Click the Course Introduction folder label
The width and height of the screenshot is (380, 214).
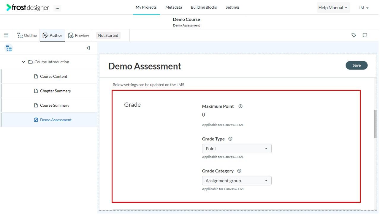tap(52, 62)
